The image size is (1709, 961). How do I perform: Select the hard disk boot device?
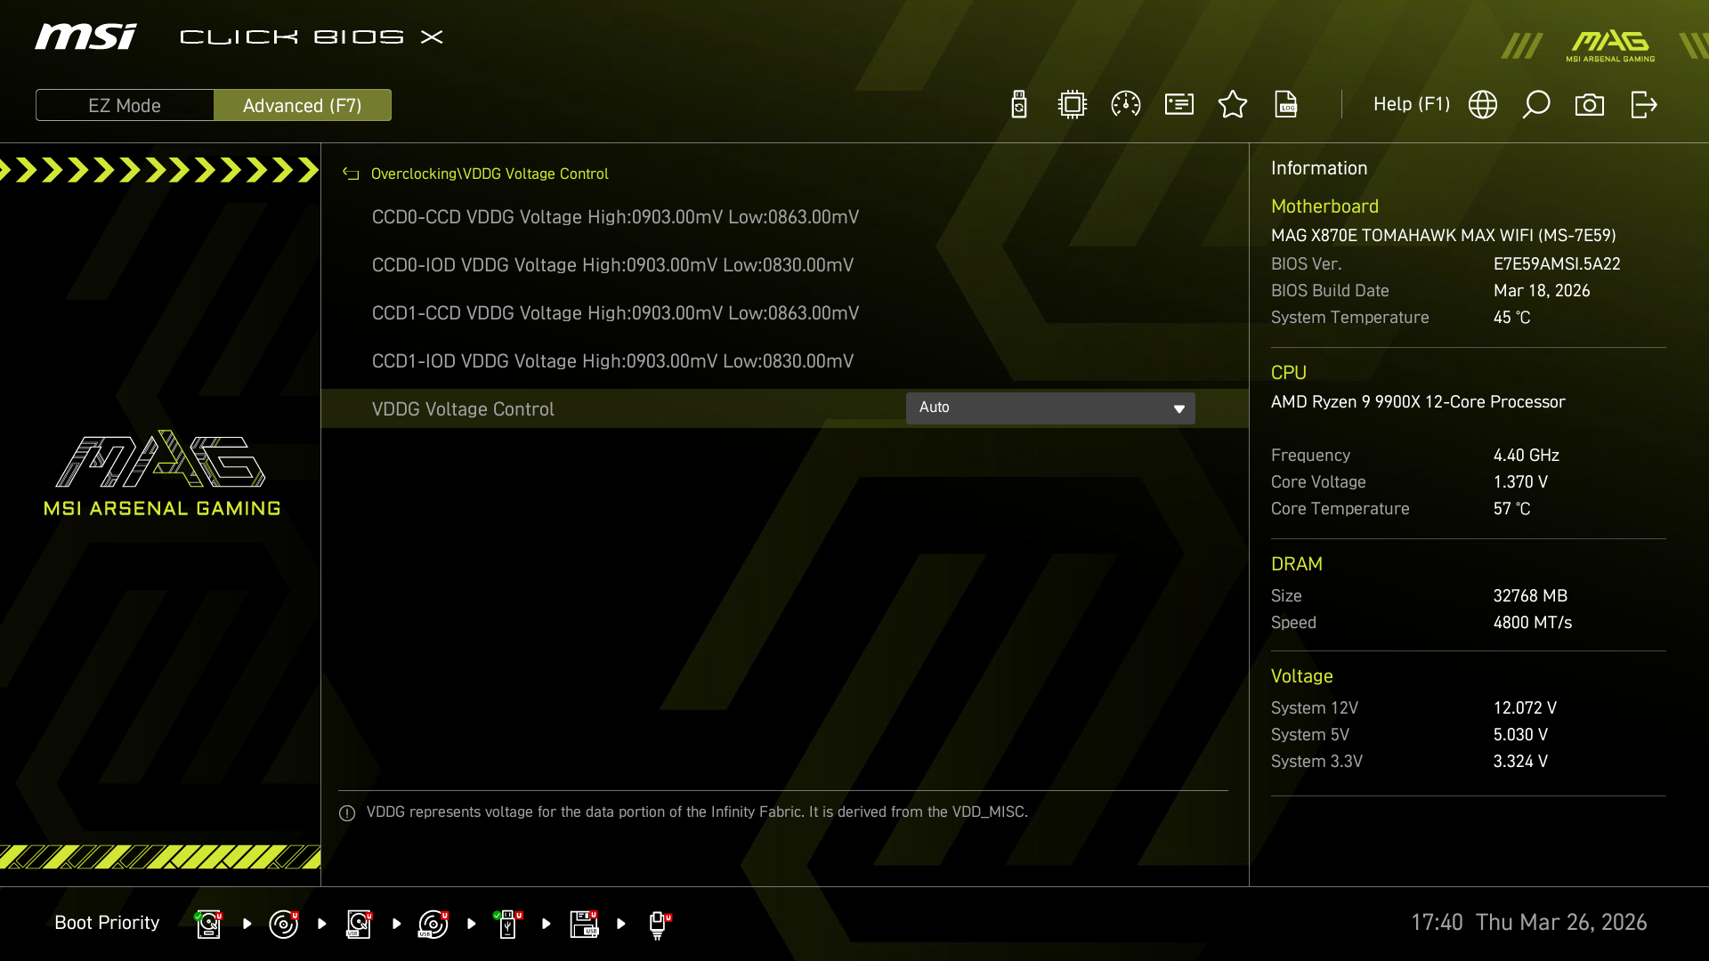[x=207, y=924]
